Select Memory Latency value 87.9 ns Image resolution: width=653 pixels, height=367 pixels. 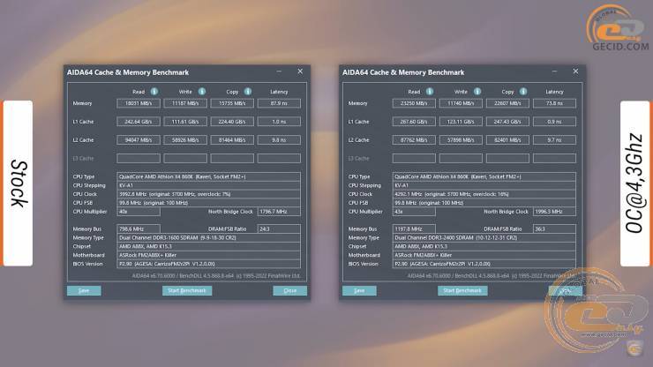(x=279, y=103)
